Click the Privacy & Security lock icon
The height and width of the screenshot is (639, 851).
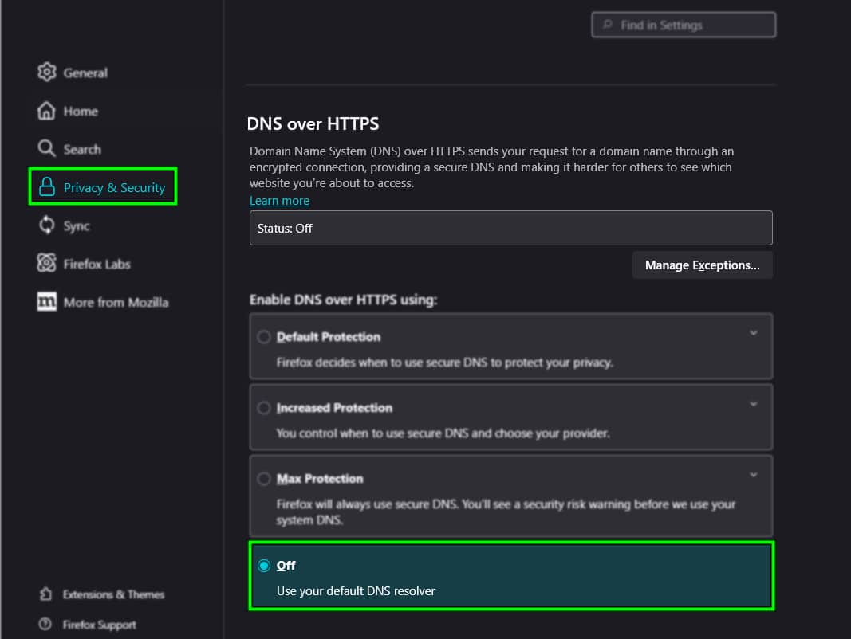click(46, 187)
